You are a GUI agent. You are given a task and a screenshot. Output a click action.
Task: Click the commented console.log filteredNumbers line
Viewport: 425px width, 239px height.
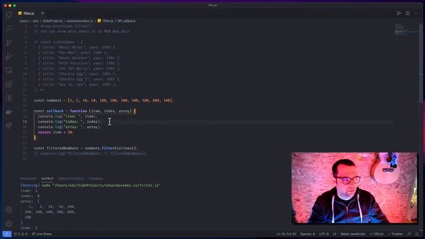point(90,153)
